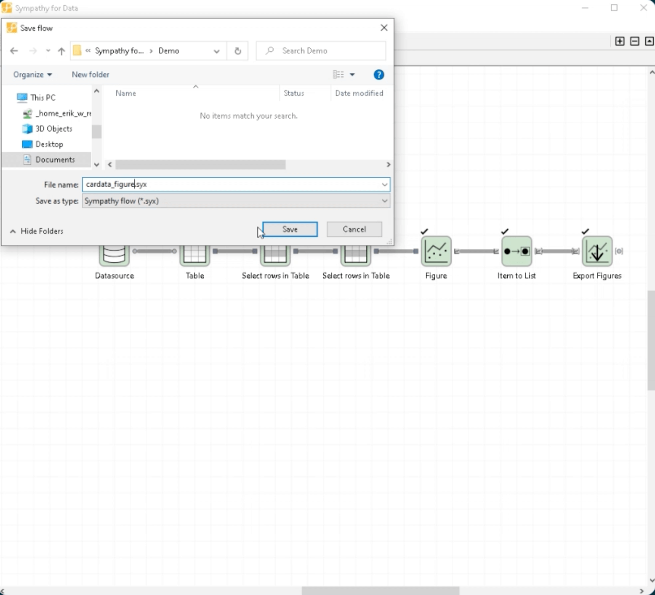The height and width of the screenshot is (595, 655).
Task: Click the Save button
Action: 290,229
